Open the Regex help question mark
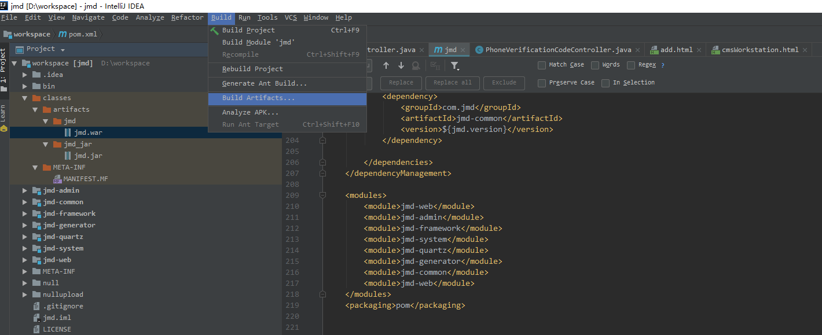This screenshot has width=822, height=335. (663, 65)
